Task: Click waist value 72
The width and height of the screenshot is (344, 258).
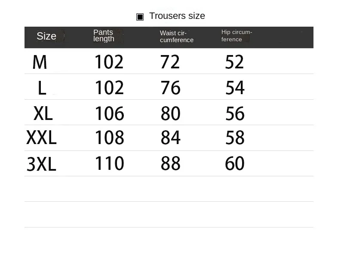Action: click(170, 62)
